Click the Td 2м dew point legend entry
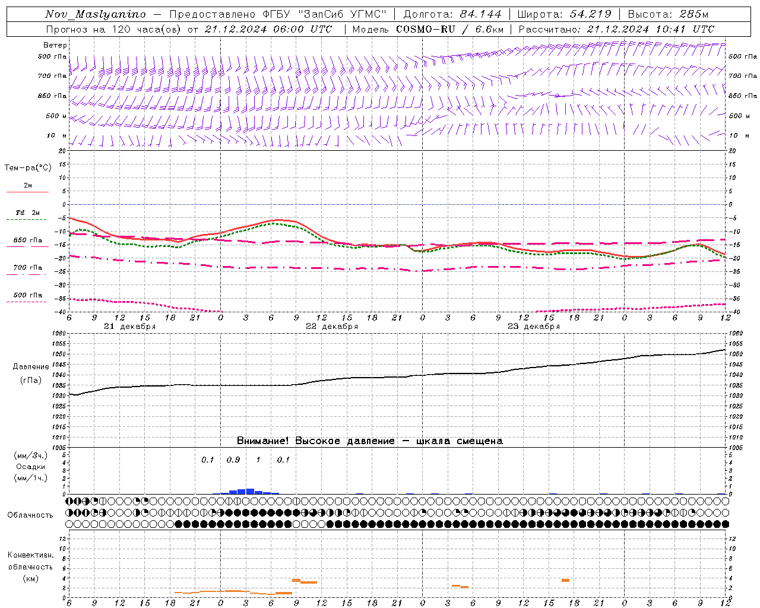The height and width of the screenshot is (608, 760). (27, 213)
